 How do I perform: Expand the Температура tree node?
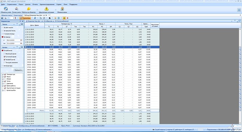[x=2, y=74]
